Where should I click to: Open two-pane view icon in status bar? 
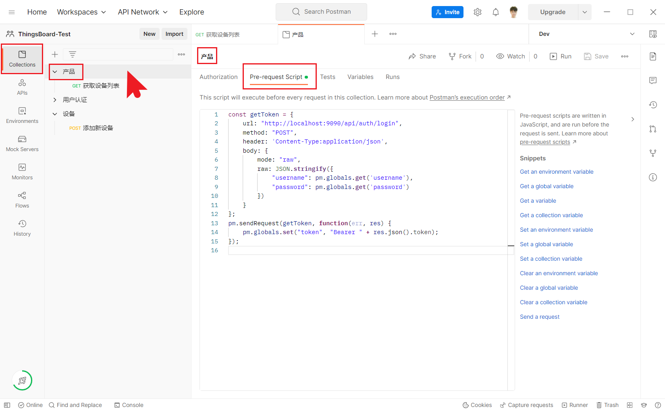coord(630,405)
